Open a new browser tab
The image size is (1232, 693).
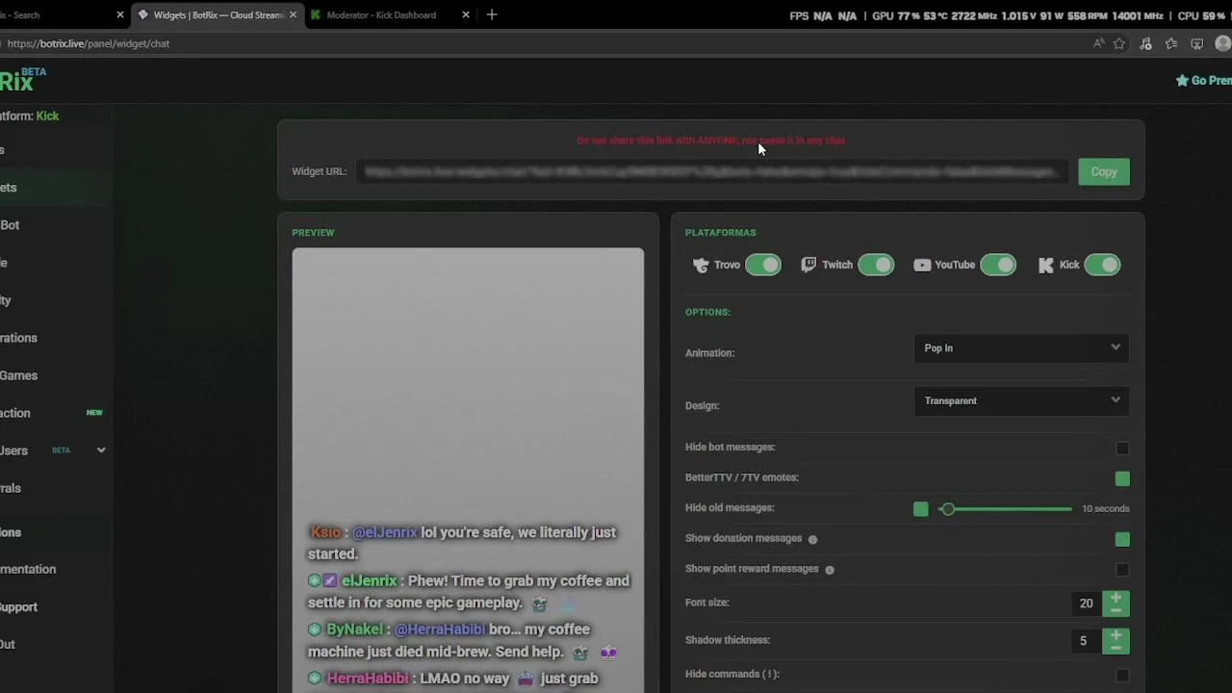point(492,14)
